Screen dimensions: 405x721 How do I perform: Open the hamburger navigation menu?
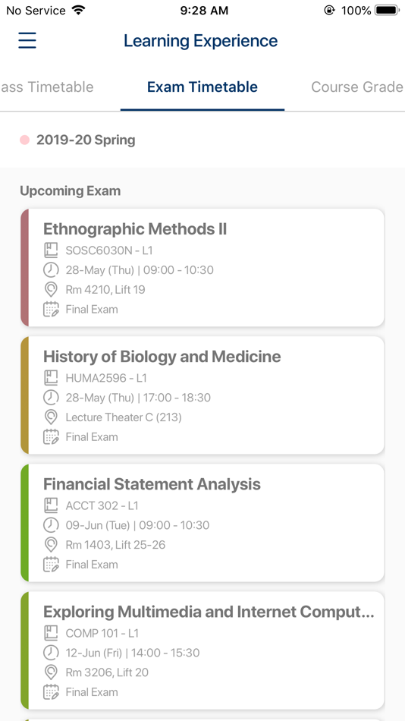[27, 40]
